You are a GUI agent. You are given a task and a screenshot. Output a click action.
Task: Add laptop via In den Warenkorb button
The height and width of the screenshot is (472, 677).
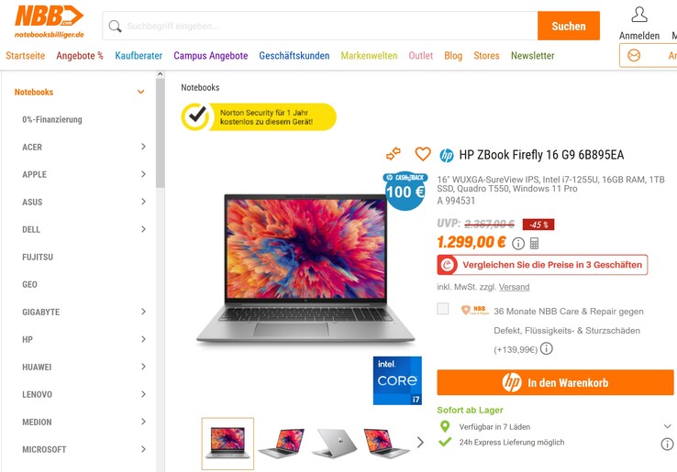pos(555,382)
